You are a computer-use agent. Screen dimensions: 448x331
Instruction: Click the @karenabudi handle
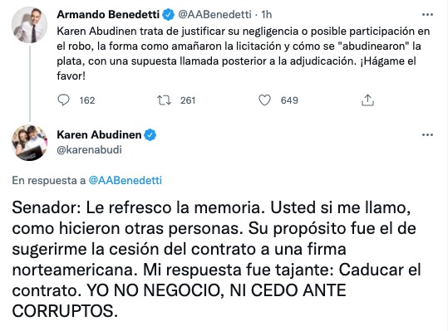coord(89,149)
